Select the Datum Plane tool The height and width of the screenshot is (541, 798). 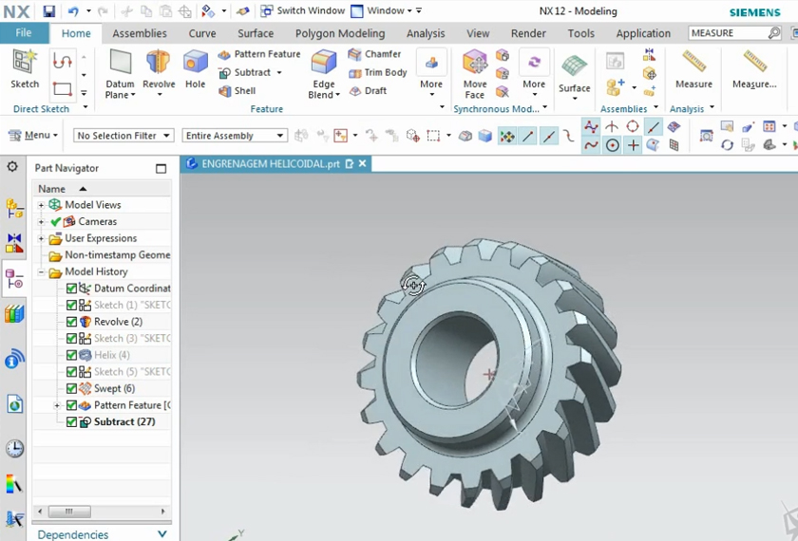click(120, 65)
